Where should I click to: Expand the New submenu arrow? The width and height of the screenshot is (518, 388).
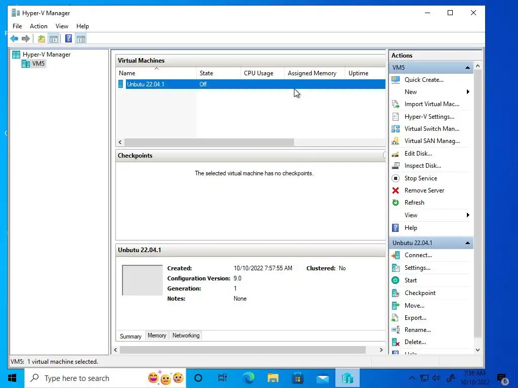pyautogui.click(x=468, y=92)
